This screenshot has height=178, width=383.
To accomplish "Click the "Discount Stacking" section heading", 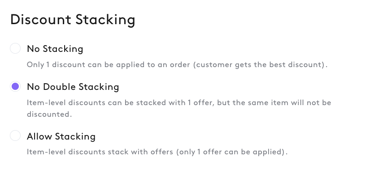I will (x=73, y=20).
